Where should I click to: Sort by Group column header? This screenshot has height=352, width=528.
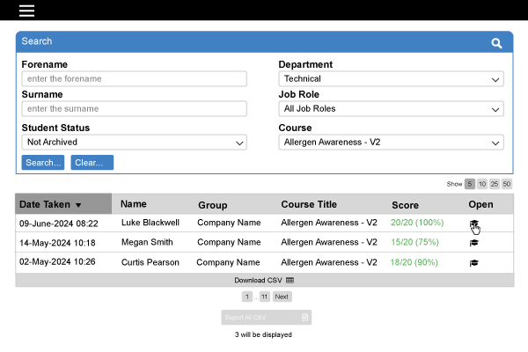[212, 205]
